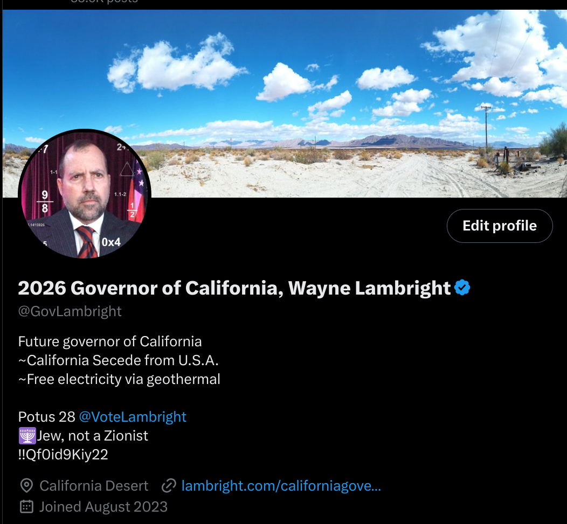The width and height of the screenshot is (567, 524).
Task: Click the California Desert location text
Action: [x=94, y=486]
